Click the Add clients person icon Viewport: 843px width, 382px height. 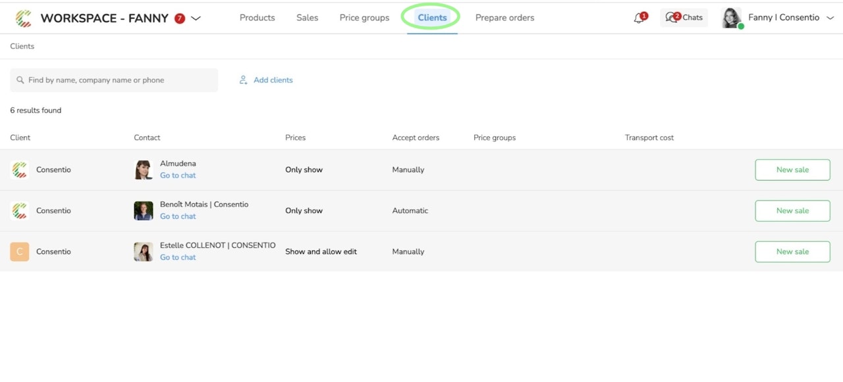coord(243,80)
